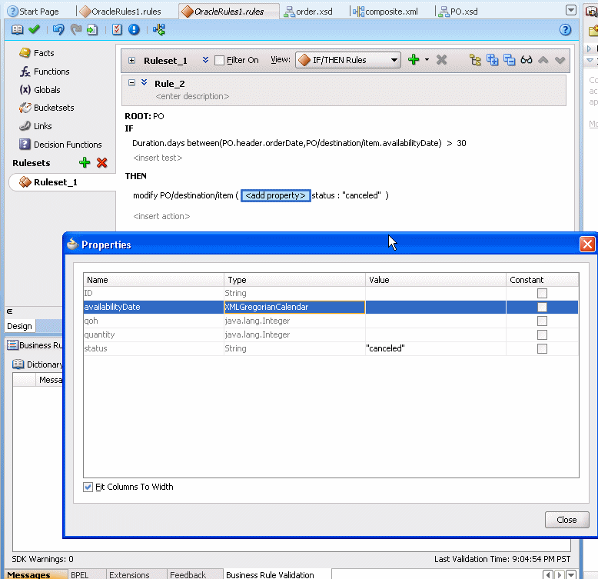Image resolution: width=598 pixels, height=579 pixels.
Task: Click the gray X delete rule icon
Action: (x=441, y=59)
